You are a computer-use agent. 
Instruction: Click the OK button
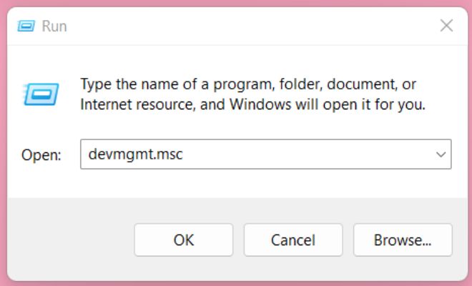point(184,240)
